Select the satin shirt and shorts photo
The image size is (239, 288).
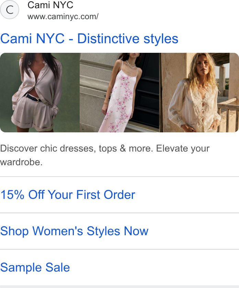click(40, 93)
